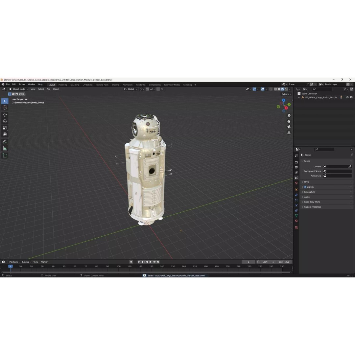
Task: Open the timeline Marker menu
Action: (x=44, y=262)
